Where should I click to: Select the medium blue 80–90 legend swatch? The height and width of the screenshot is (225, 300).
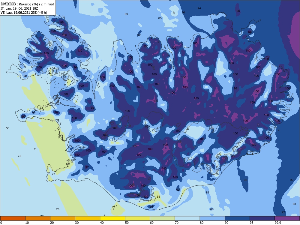pyautogui.click(x=212, y=218)
